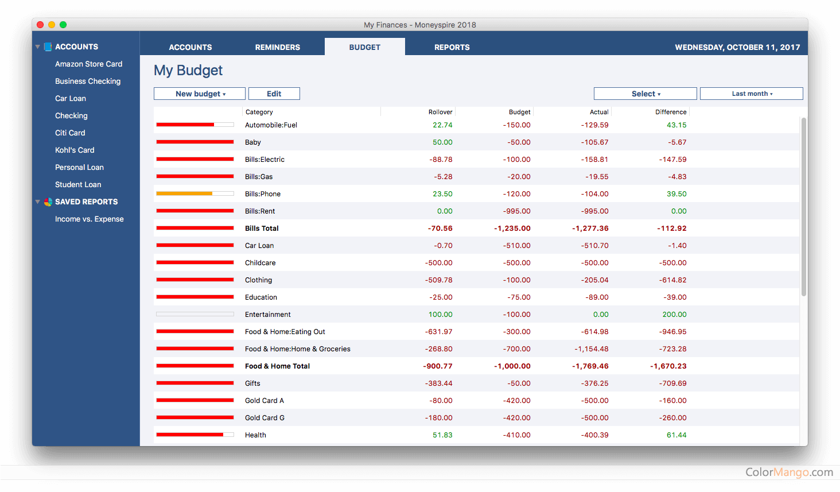
Task: Open the New budget dropdown
Action: pos(200,94)
